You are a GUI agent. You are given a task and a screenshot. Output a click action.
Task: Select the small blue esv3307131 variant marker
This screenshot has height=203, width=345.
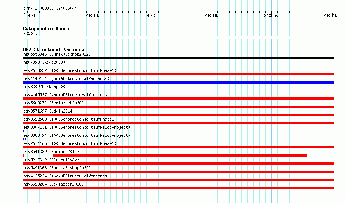[24, 131]
